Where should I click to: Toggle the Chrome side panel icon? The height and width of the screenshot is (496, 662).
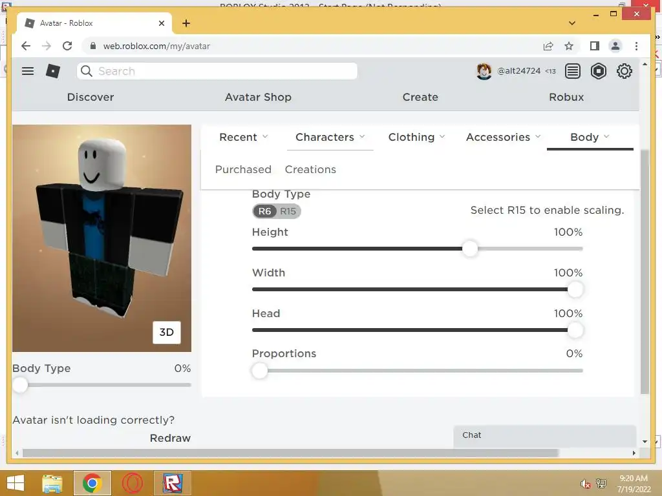click(x=595, y=46)
